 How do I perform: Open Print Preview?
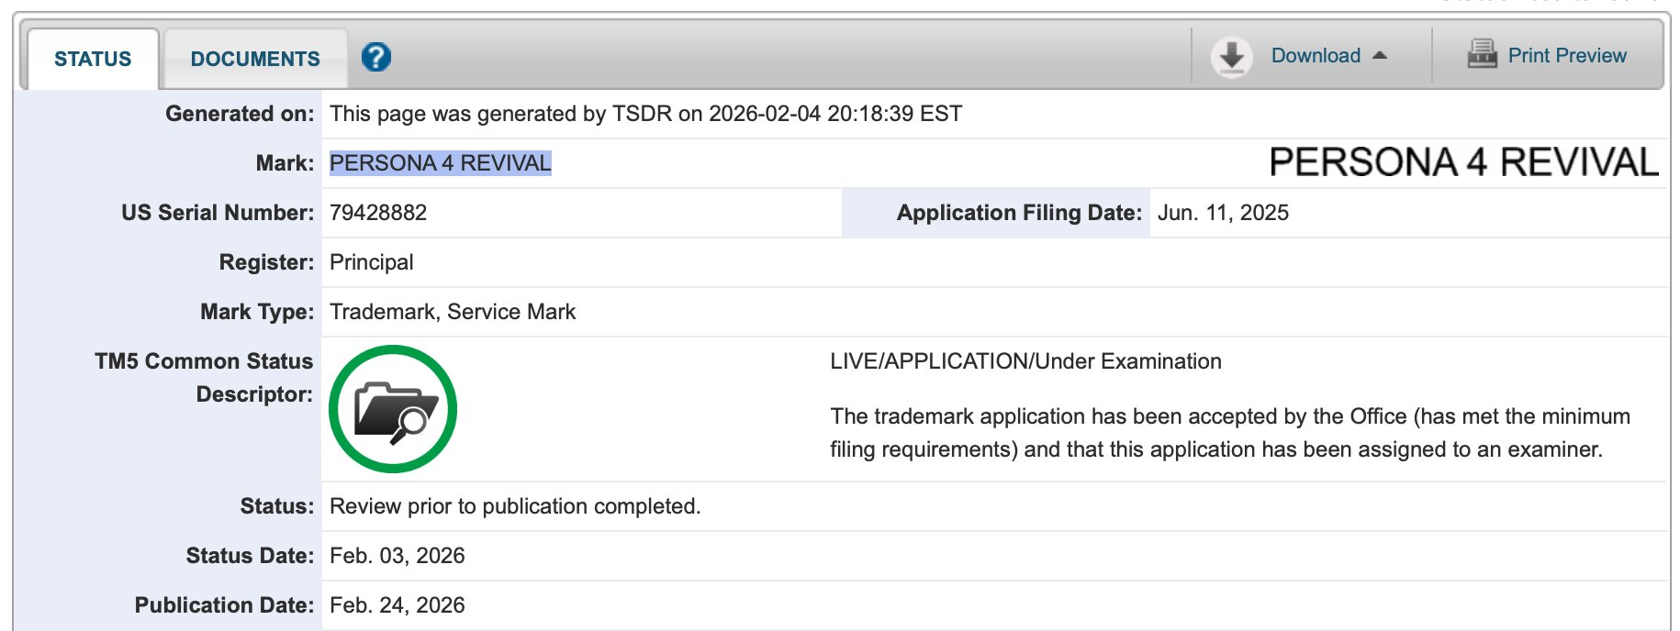[x=1567, y=56]
